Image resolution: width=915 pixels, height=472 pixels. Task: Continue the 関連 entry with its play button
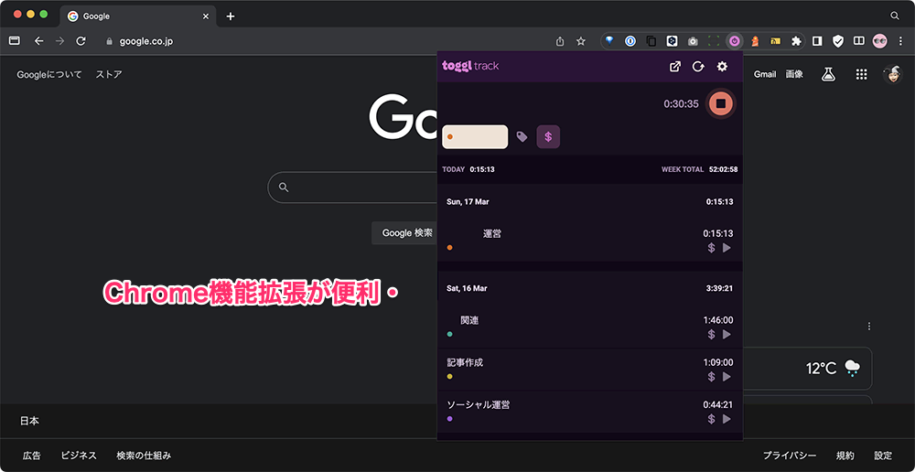pos(727,334)
